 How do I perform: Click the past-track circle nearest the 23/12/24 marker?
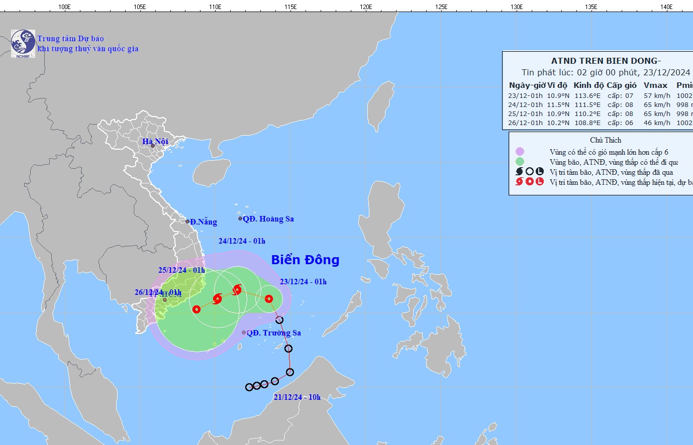click(279, 320)
